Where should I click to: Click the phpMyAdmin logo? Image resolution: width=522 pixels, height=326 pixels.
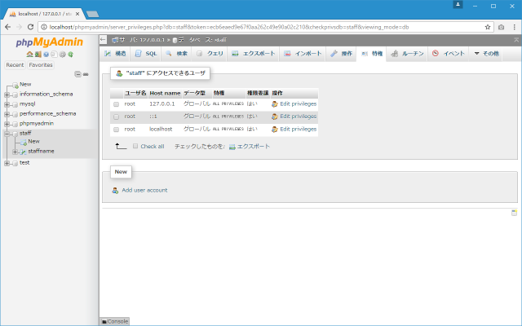(49, 42)
